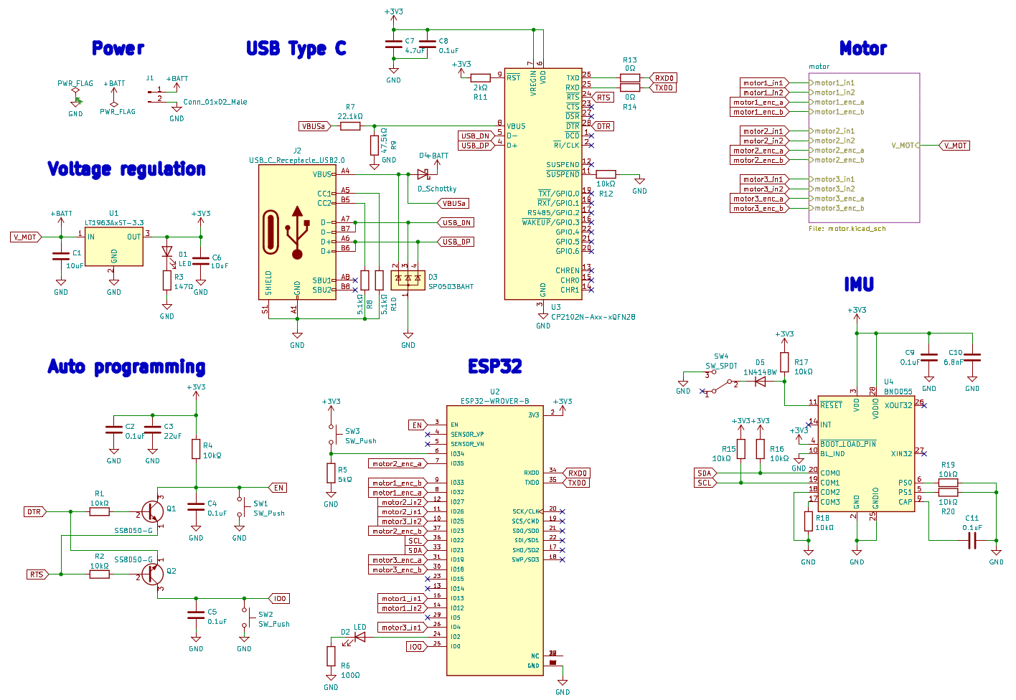The width and height of the screenshot is (1016, 700).
Task: Click the EN label next to SW1
Action: [278, 488]
